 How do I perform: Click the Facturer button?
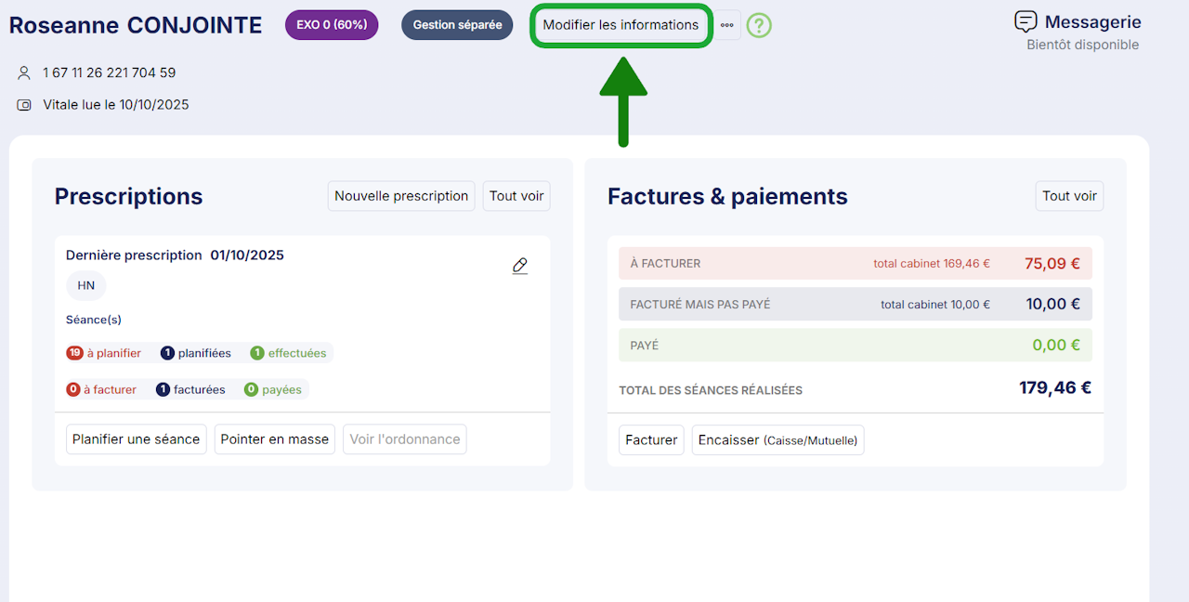coord(651,440)
